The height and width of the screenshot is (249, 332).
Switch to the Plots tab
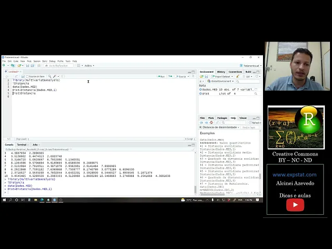(x=211, y=118)
